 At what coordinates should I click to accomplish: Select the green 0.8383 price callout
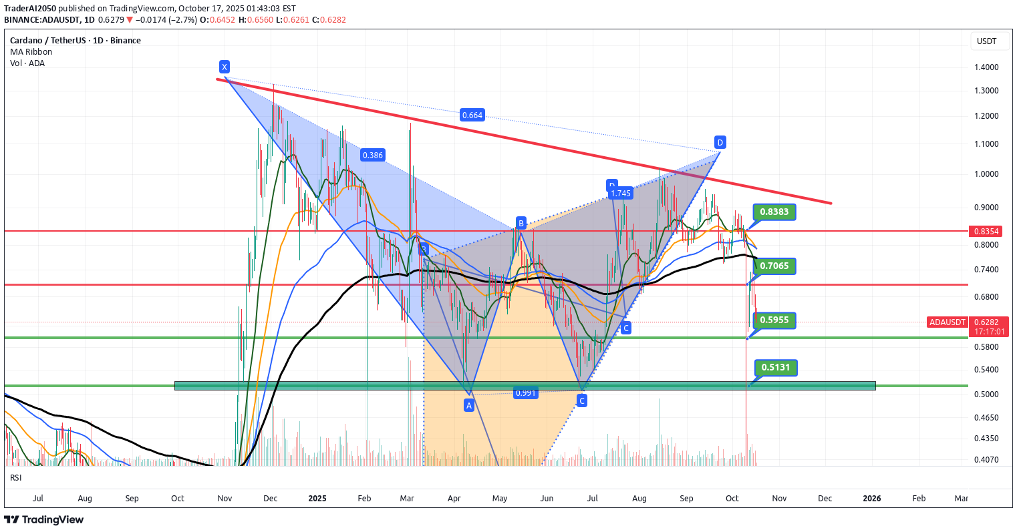pyautogui.click(x=774, y=212)
